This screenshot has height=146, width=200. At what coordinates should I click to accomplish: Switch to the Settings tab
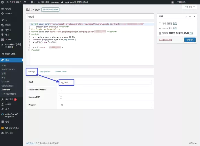coord(32,72)
